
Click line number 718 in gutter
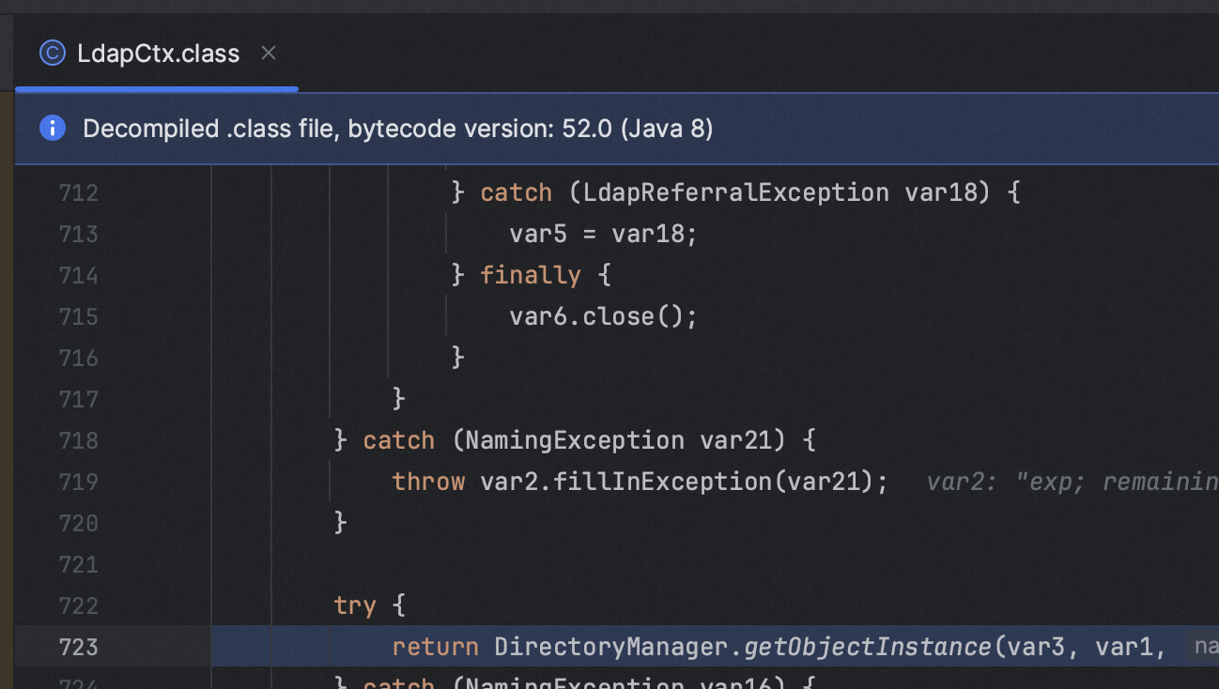[x=78, y=440]
